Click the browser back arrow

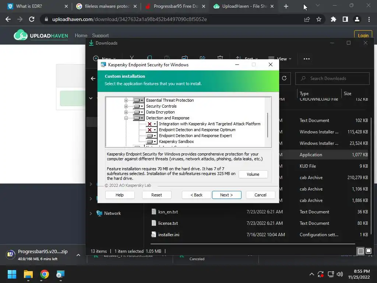[x=8, y=19]
